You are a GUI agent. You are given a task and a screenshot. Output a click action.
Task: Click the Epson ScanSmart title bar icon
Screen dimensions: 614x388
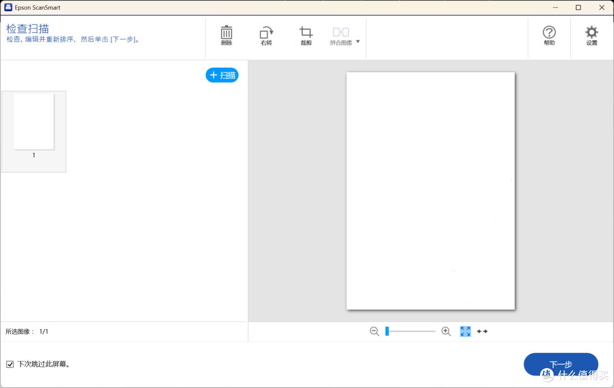tap(8, 7)
